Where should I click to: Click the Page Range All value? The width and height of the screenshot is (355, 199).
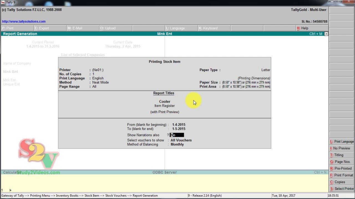pos(94,87)
